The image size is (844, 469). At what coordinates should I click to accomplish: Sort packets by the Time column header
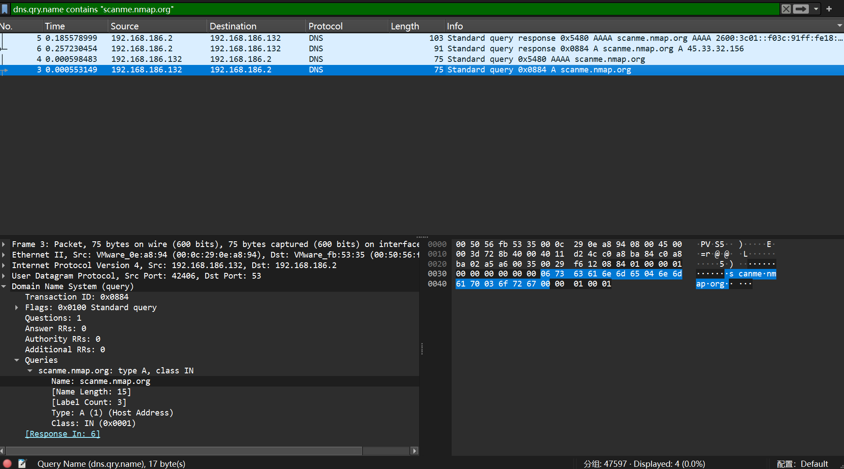click(76, 26)
